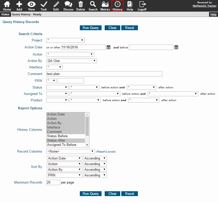
Task: Open the Record Columns dropdown showing <None>
Action: click(x=71, y=151)
